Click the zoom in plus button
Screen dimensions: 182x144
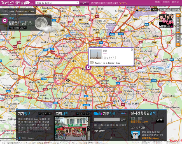point(178,44)
